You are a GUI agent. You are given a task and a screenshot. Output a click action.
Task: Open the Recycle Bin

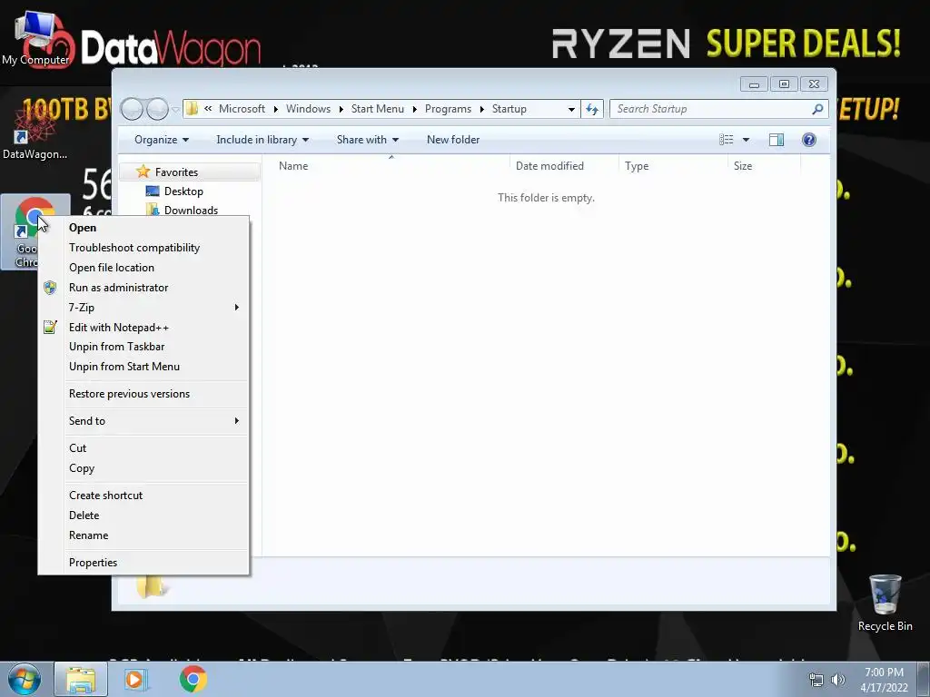tap(885, 604)
